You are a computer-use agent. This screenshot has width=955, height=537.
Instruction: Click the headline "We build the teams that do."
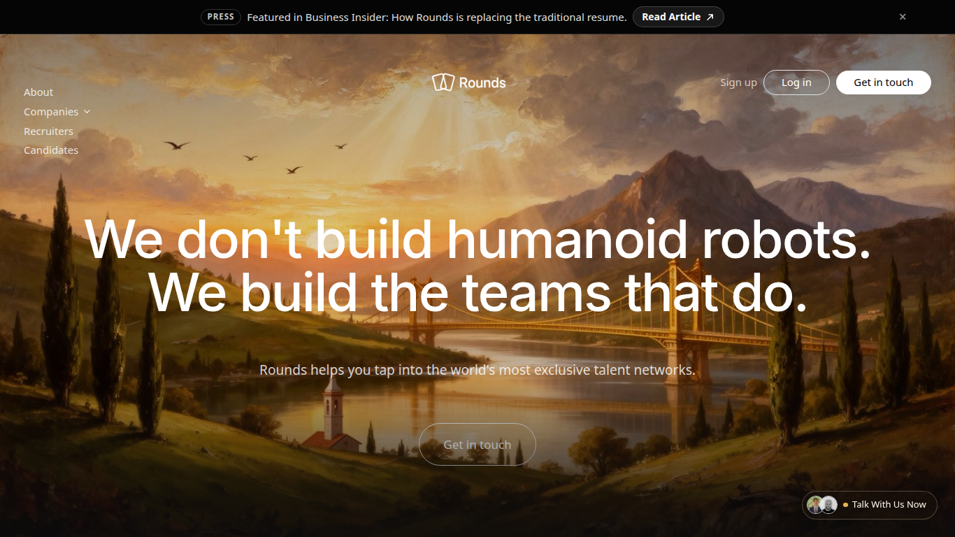pyautogui.click(x=478, y=293)
